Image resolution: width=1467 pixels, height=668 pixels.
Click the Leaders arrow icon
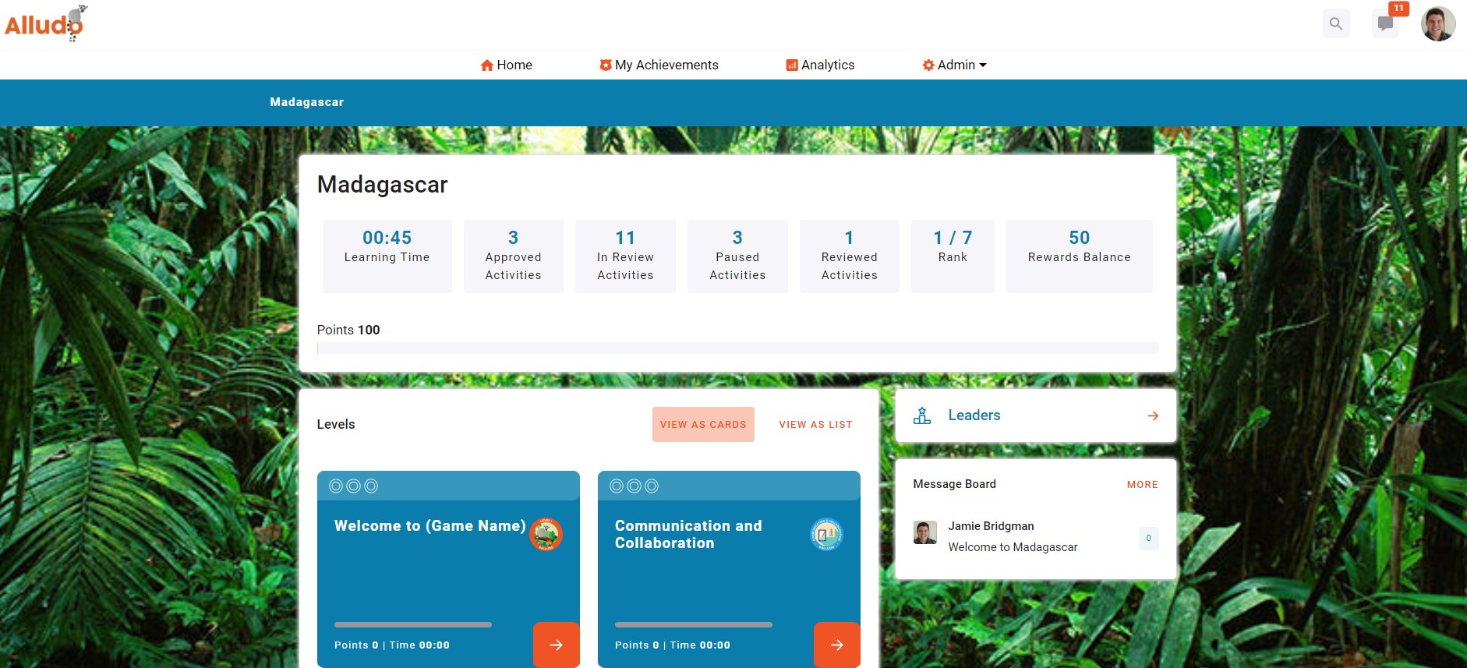pyautogui.click(x=1153, y=416)
